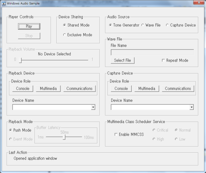
Task: Click the wave File Name text field
Action: click(x=152, y=52)
